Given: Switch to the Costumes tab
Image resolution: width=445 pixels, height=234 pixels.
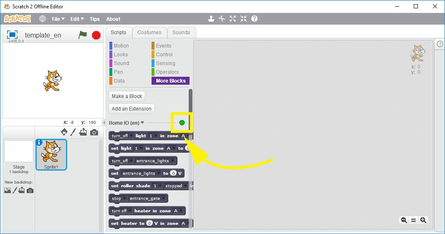Looking at the screenshot, I should point(149,33).
